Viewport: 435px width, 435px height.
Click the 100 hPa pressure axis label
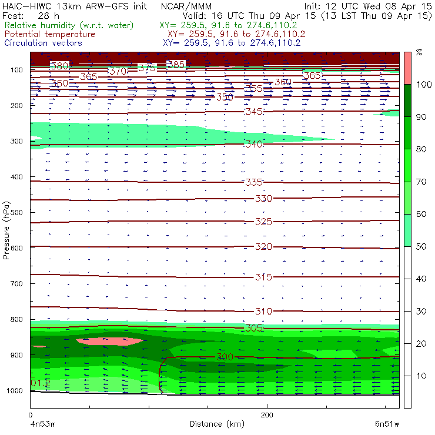pos(16,69)
